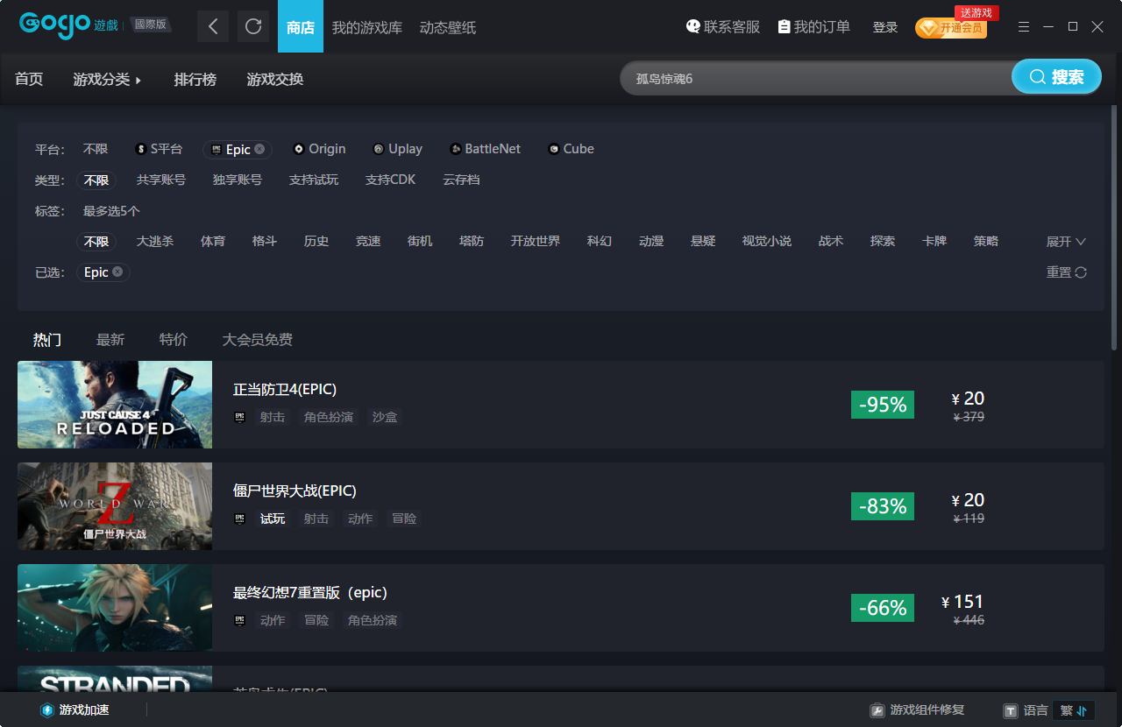The width and height of the screenshot is (1122, 727).
Task: Open the hamburger menu in title bar
Action: (x=1024, y=27)
